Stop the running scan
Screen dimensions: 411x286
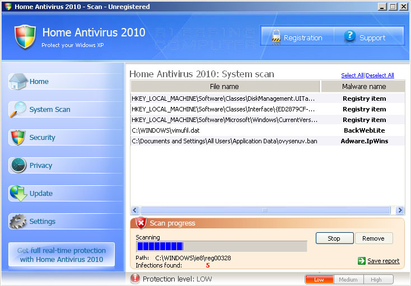point(334,238)
